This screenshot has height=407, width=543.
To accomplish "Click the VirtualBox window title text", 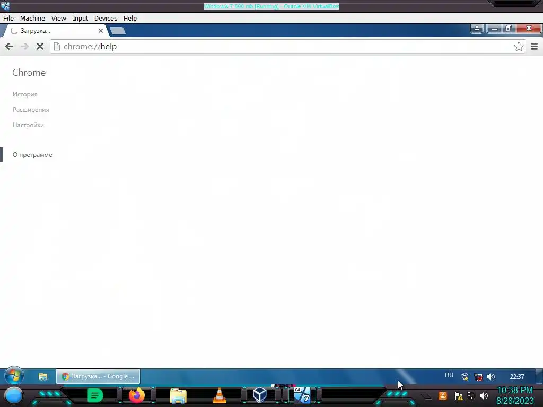I will pos(271,6).
